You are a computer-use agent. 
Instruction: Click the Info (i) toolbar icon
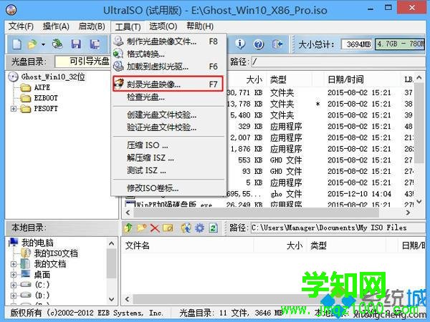(x=240, y=44)
